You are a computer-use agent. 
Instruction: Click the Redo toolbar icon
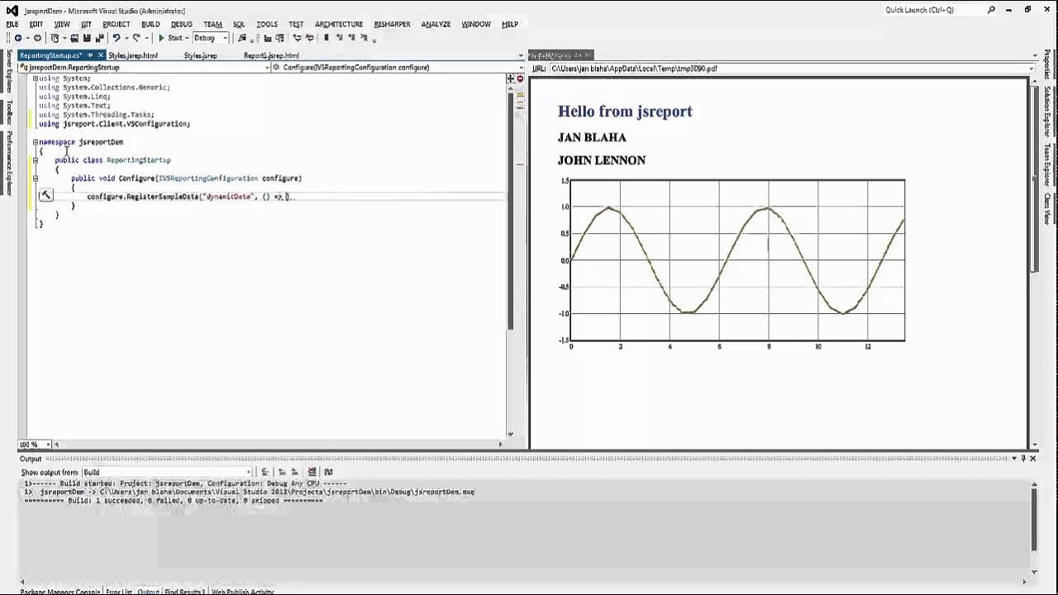[136, 38]
